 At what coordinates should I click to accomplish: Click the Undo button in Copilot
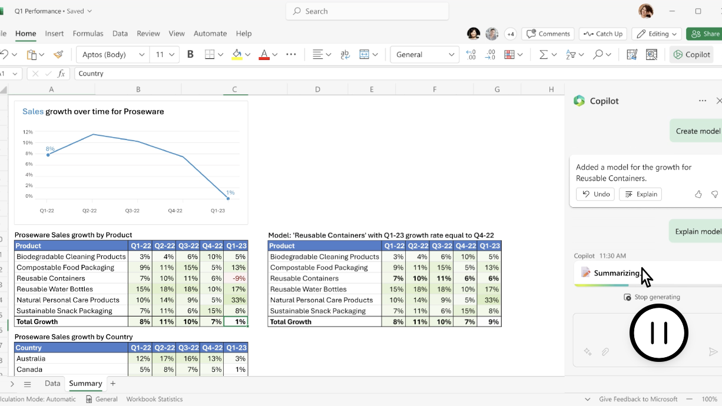tap(595, 194)
